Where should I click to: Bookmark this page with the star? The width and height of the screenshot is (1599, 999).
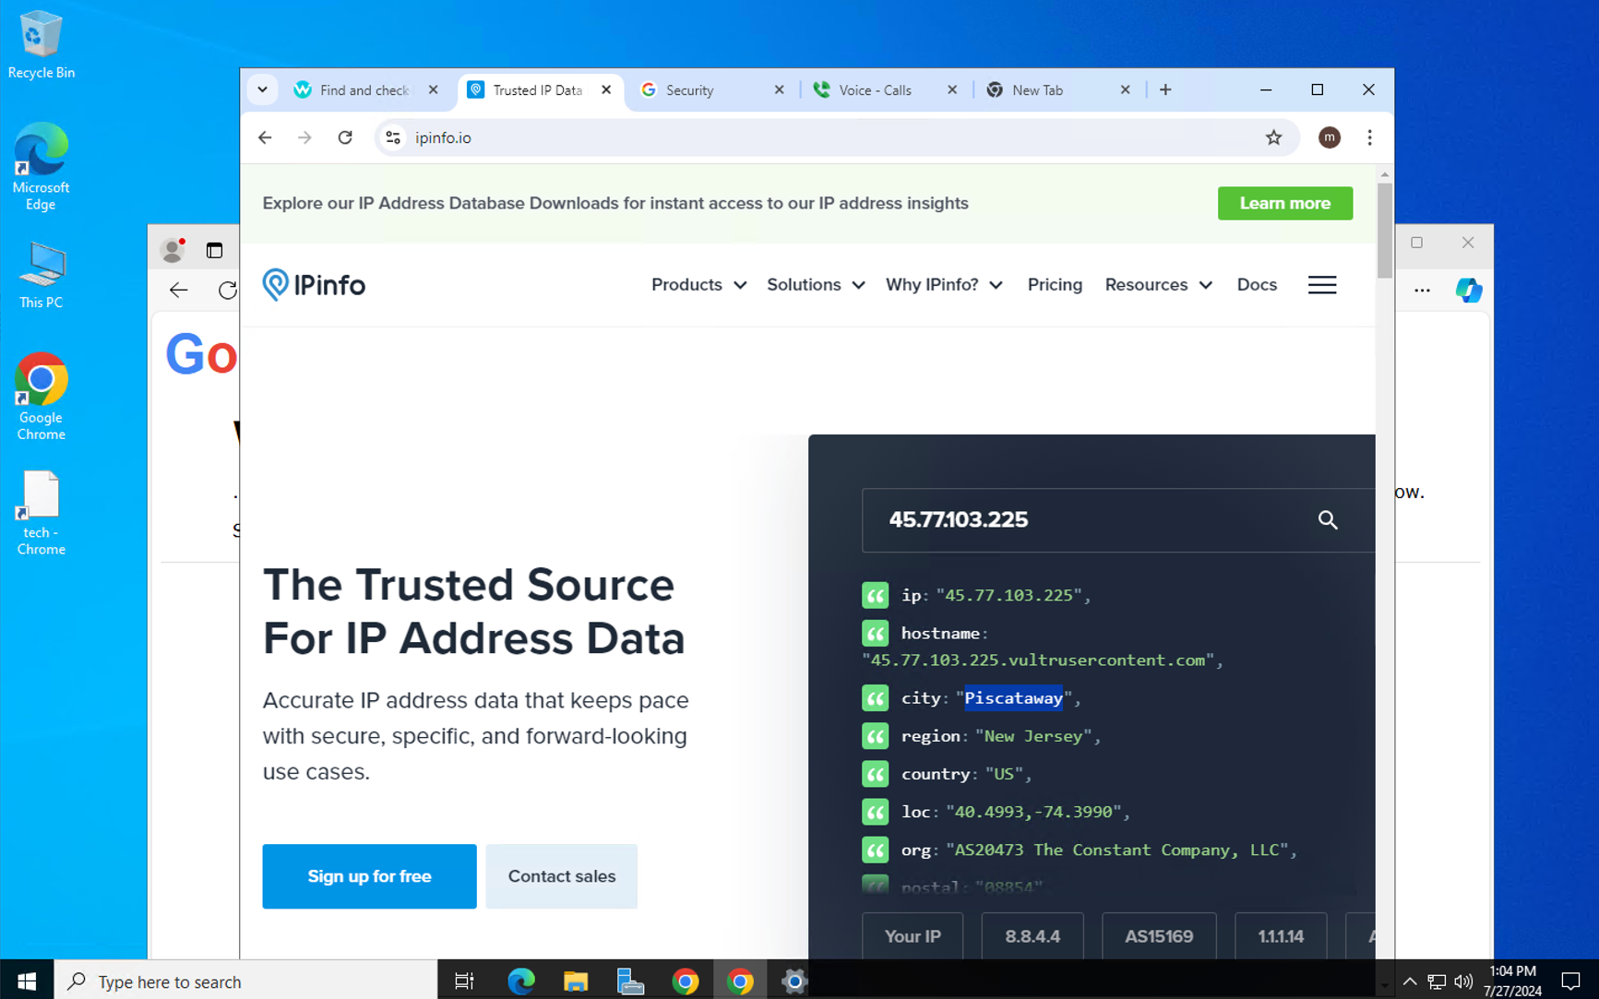[1273, 137]
